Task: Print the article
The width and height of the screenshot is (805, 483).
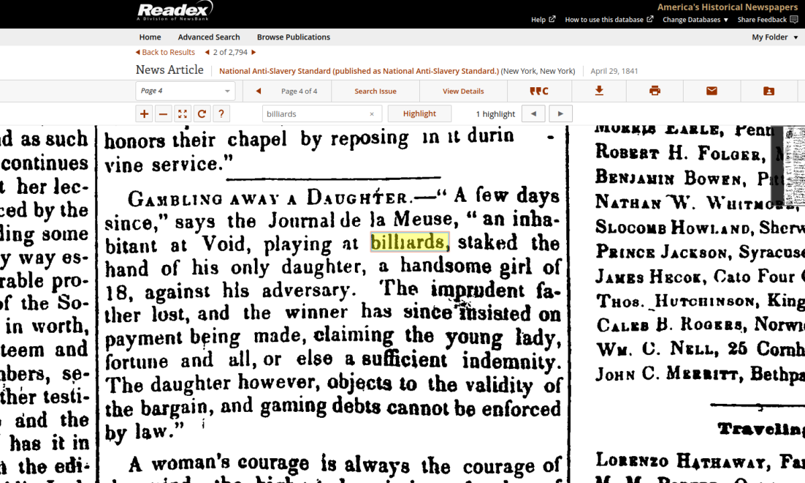Action: coord(655,91)
